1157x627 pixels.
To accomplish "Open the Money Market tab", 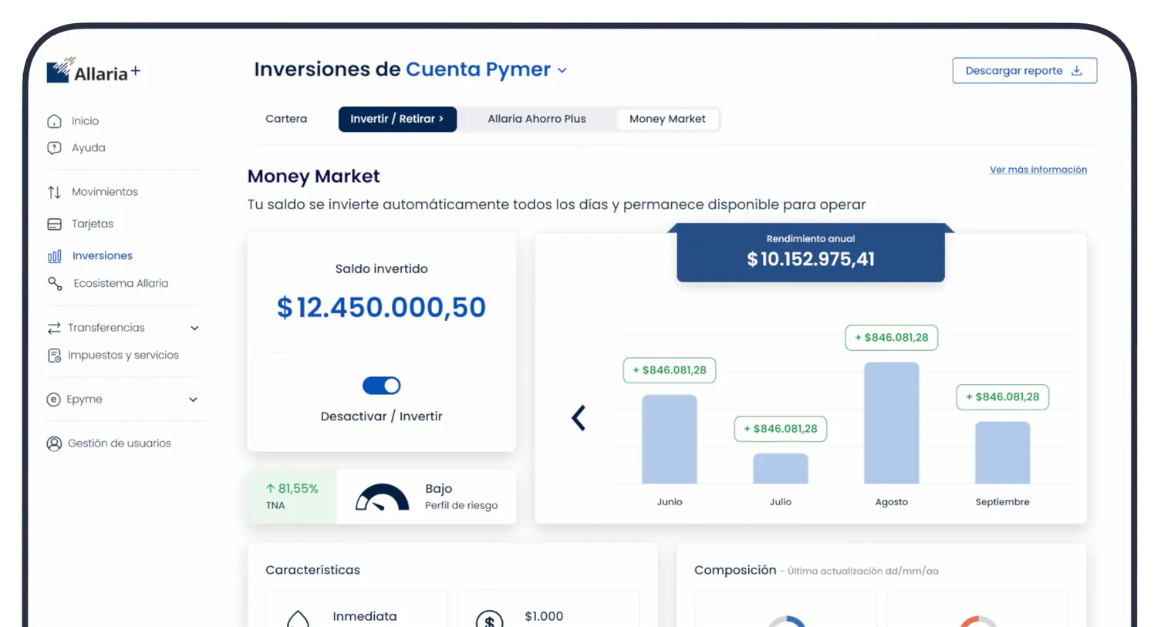I will 667,119.
